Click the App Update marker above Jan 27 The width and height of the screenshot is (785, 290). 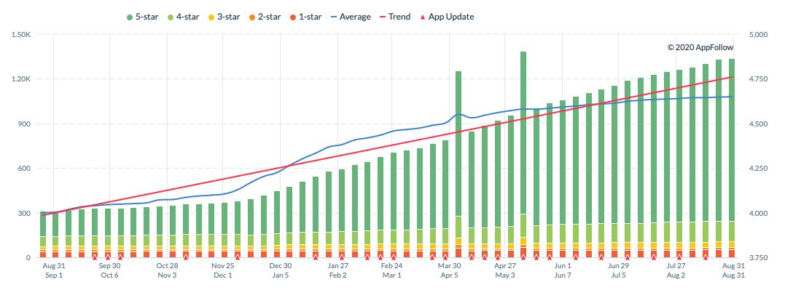pyautogui.click(x=341, y=257)
